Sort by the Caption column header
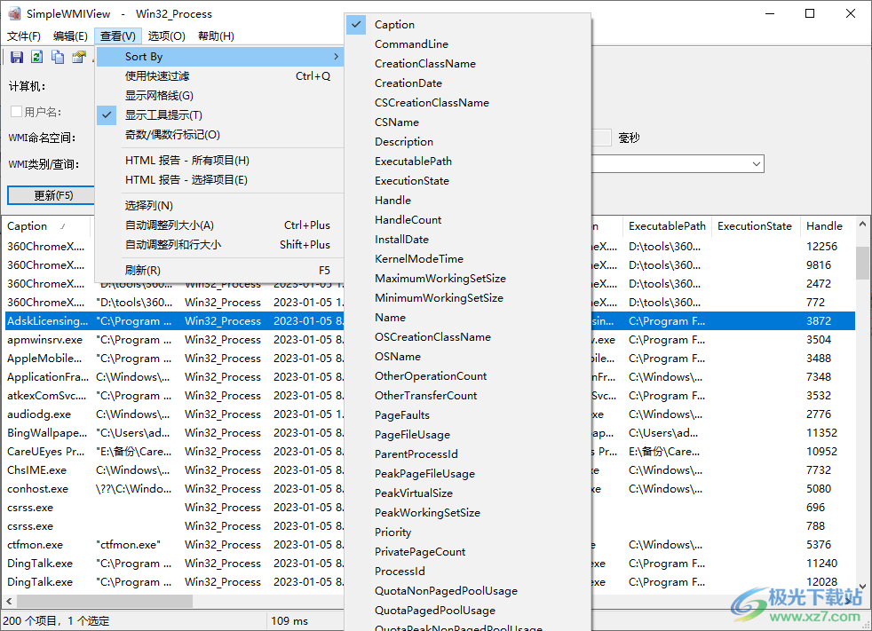 [27, 225]
